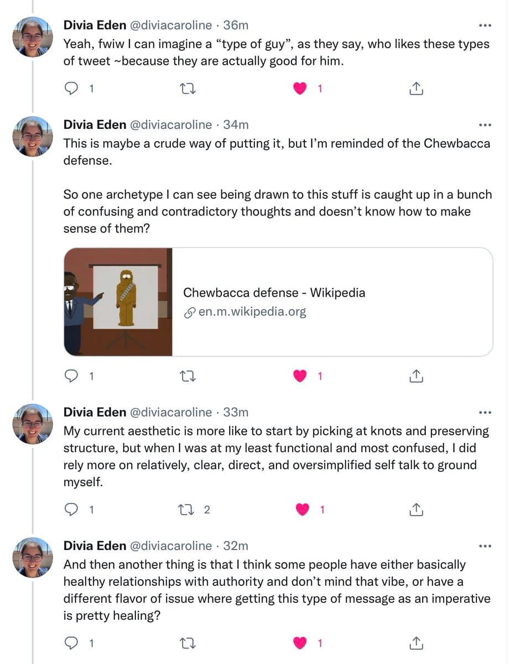The width and height of the screenshot is (510, 664).
Task: Share the Chewbacca defense tweet
Action: pos(416,376)
